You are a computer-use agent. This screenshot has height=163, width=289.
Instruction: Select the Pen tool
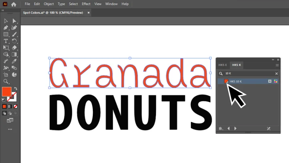pyautogui.click(x=6, y=28)
